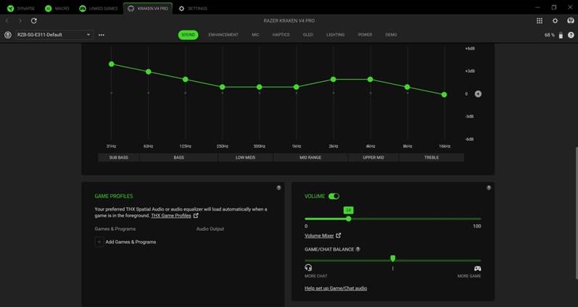Viewport: 578px width, 307px height.
Task: Click the 16kHz equalizer handle
Action: coord(444,95)
